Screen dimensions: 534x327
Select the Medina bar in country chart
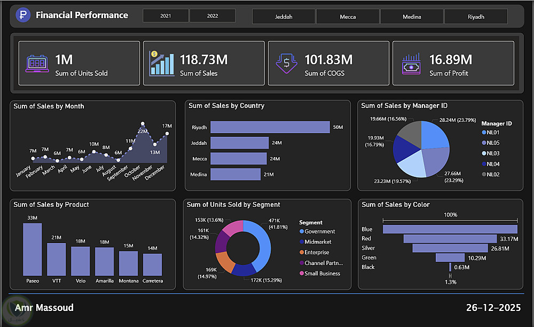click(x=235, y=174)
